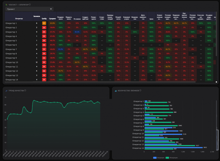Click the D grade badge of Оператор 10
This screenshot has width=220, height=161.
pyautogui.click(x=44, y=62)
